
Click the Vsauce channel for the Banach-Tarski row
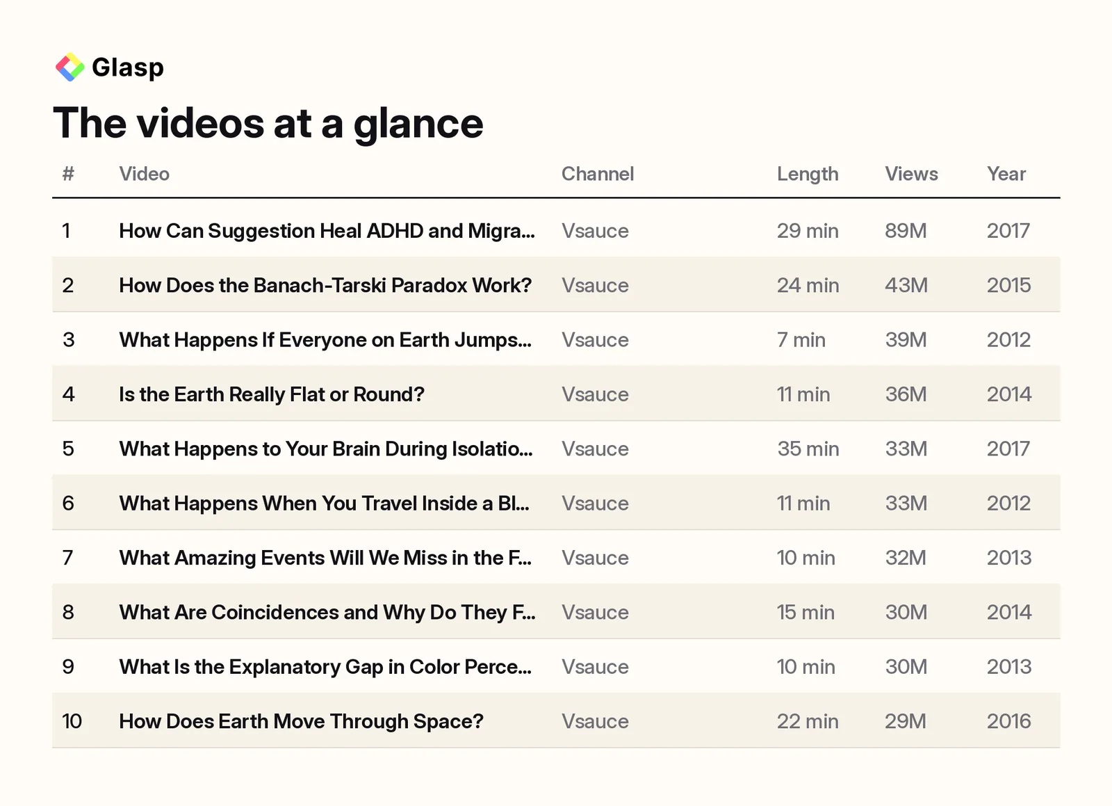point(595,285)
